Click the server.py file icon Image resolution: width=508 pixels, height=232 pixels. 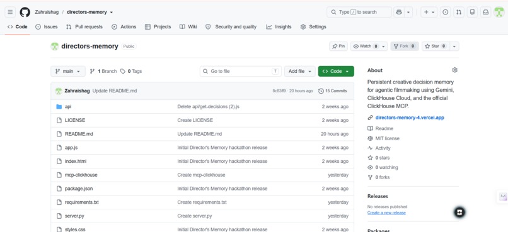pos(59,216)
